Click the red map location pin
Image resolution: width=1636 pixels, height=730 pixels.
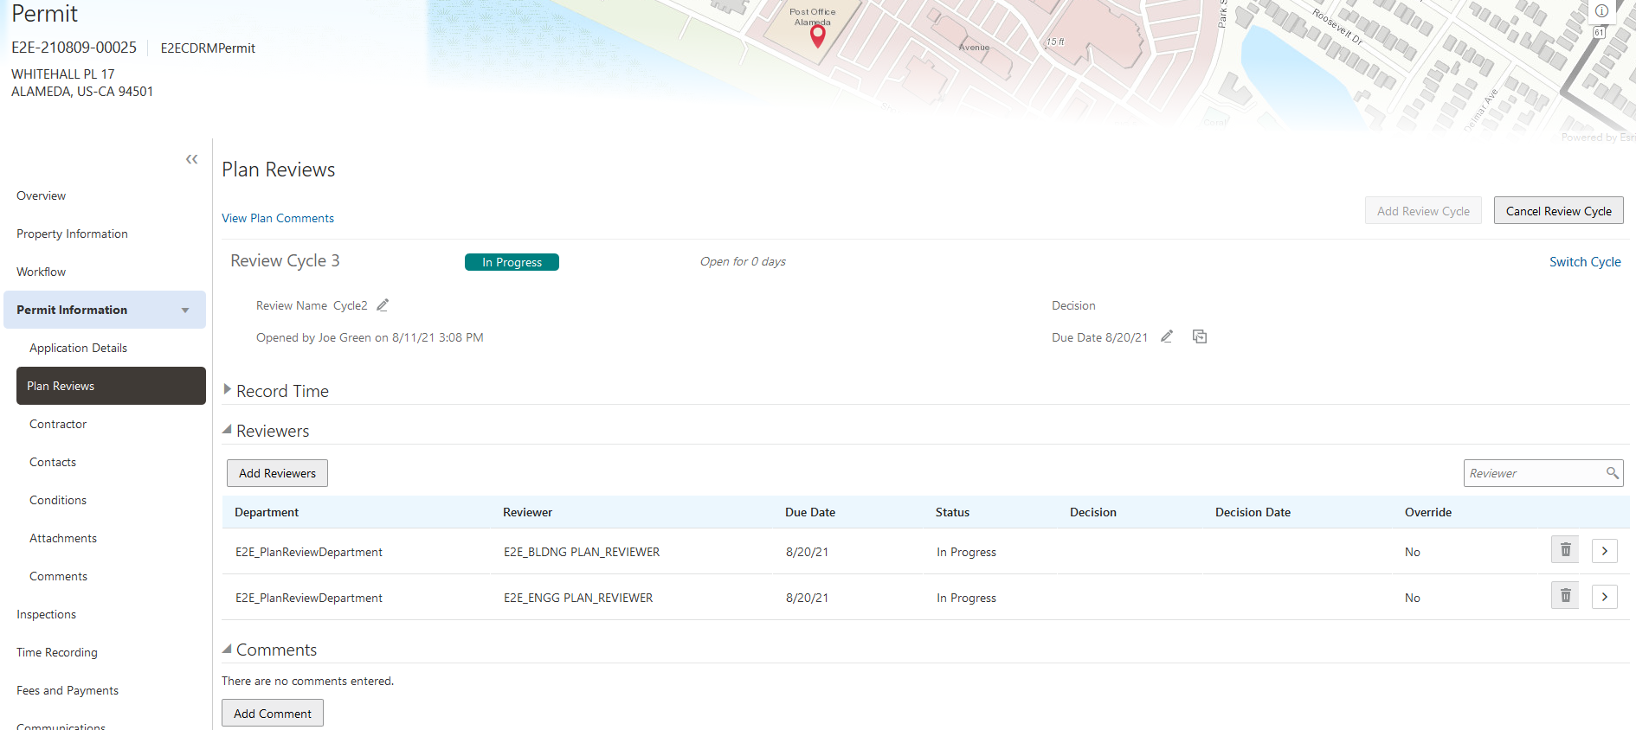[817, 35]
